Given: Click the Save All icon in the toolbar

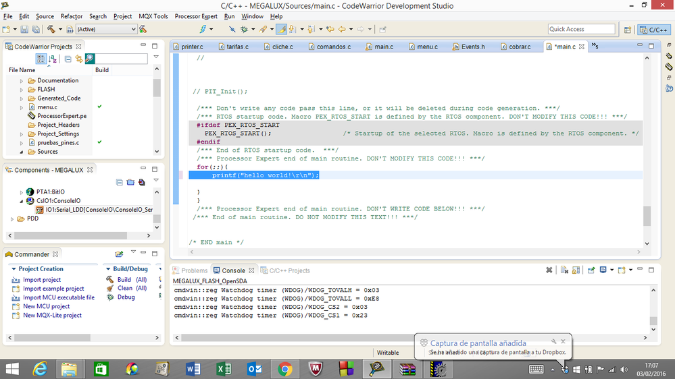Looking at the screenshot, I should (36, 29).
